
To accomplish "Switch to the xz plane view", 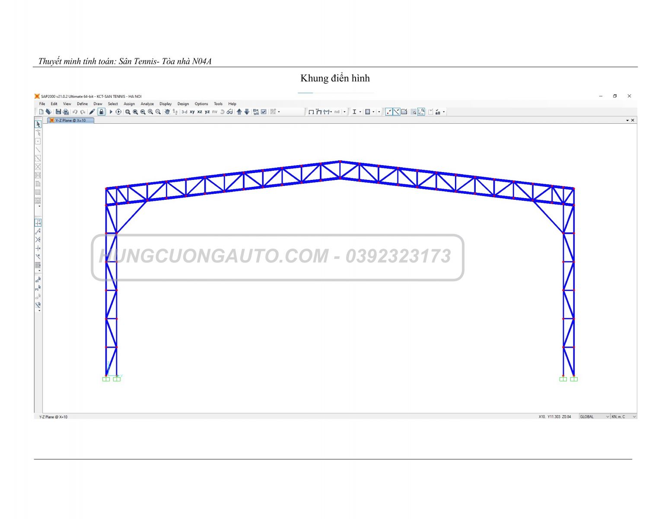I will pos(200,112).
